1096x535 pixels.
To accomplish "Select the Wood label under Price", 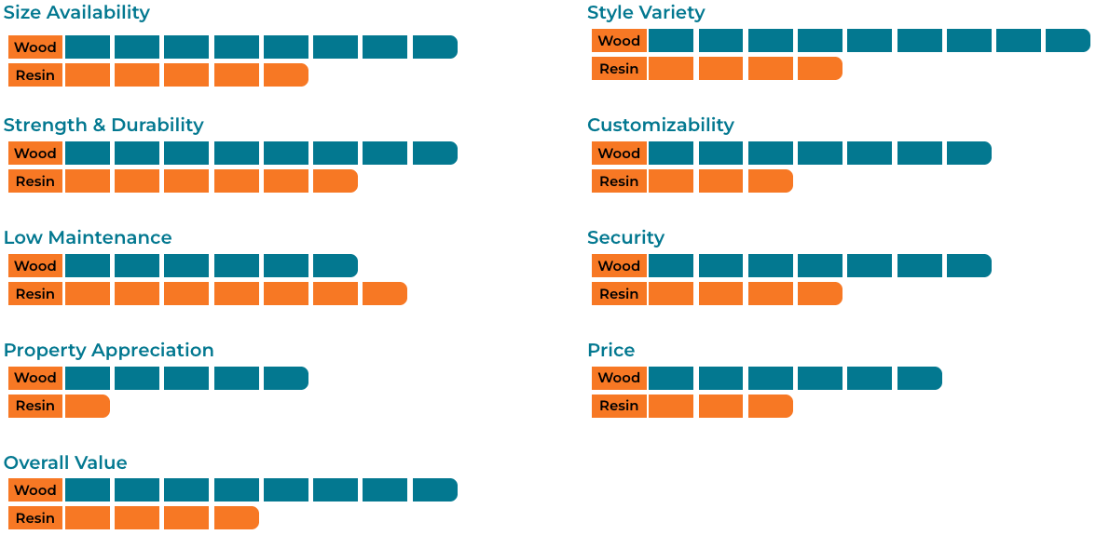I will (x=619, y=378).
